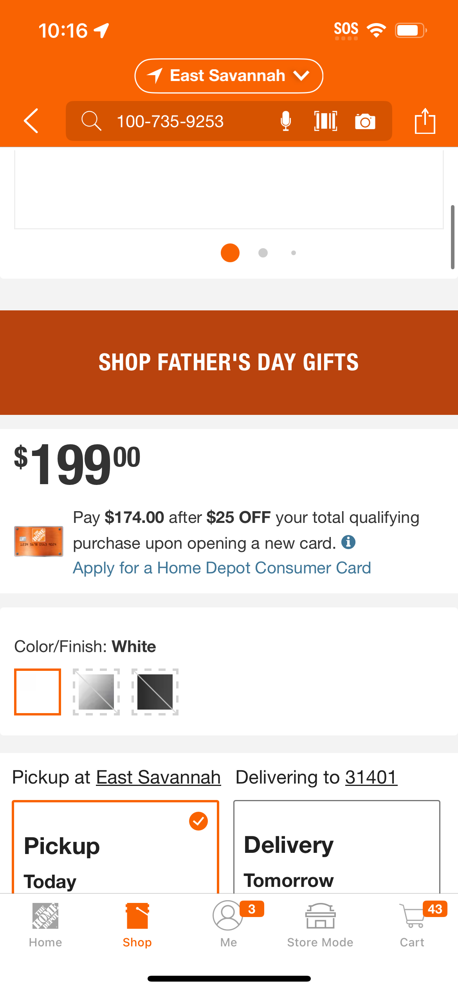Apply for a Home Depot Consumer Card

pos(222,568)
